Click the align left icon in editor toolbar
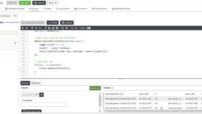The width and height of the screenshot is (202, 114). coord(49,28)
